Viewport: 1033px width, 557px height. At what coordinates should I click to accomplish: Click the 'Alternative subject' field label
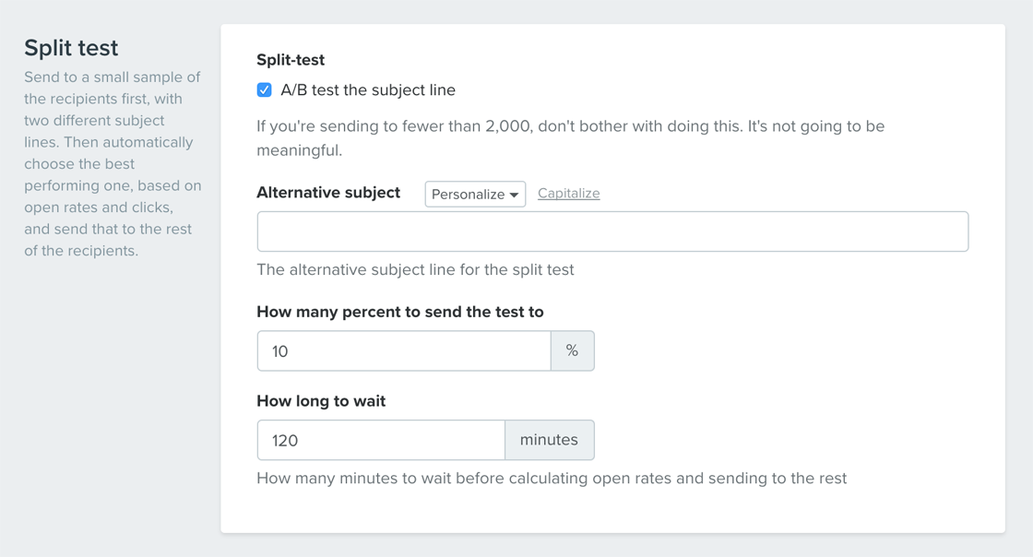coord(328,193)
